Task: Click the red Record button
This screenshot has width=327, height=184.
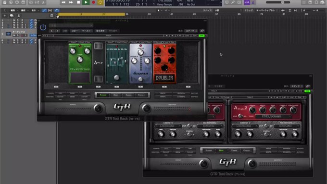Action: coord(93,2)
